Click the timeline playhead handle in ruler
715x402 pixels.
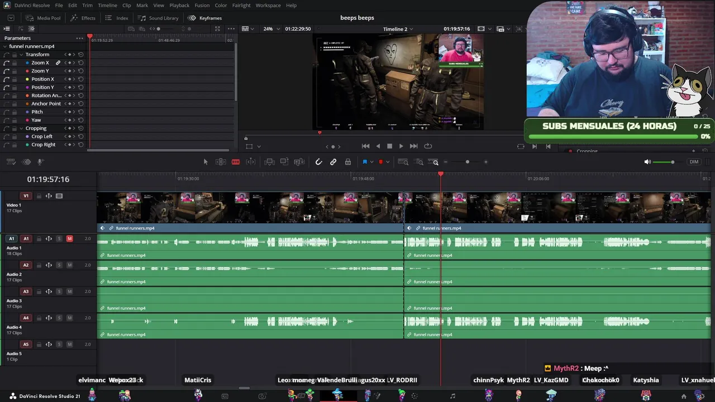point(441,175)
